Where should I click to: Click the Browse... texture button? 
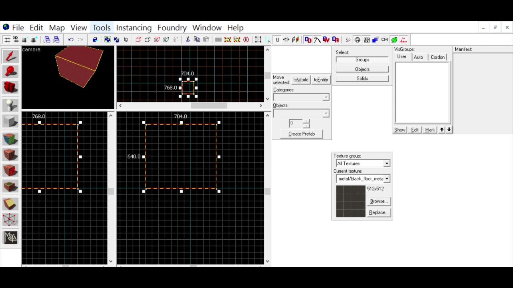point(379,201)
